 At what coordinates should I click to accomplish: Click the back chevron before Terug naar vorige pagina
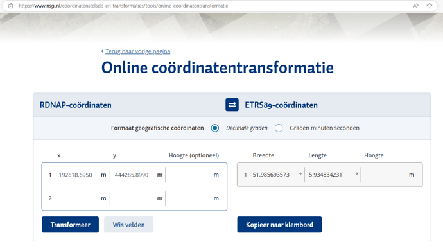[102, 51]
